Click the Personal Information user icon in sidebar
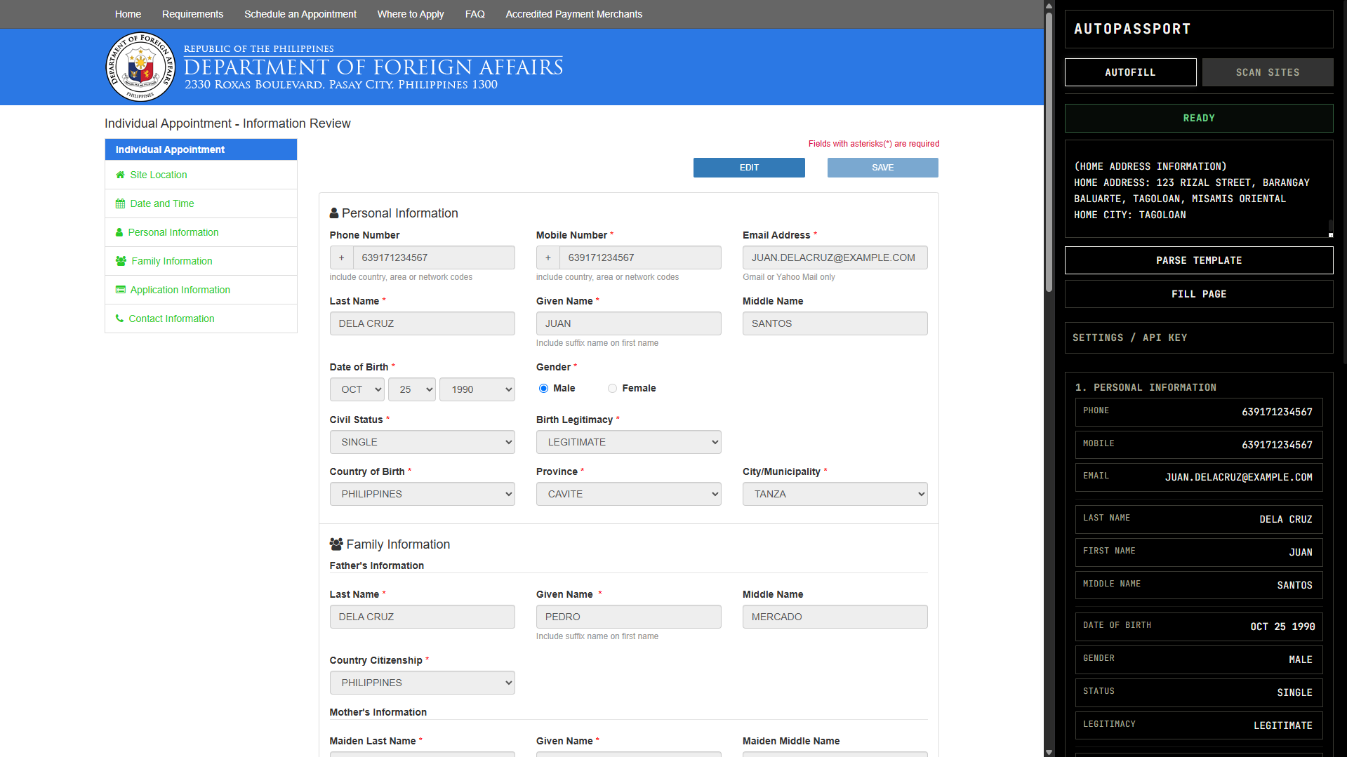The height and width of the screenshot is (757, 1347). [x=119, y=232]
